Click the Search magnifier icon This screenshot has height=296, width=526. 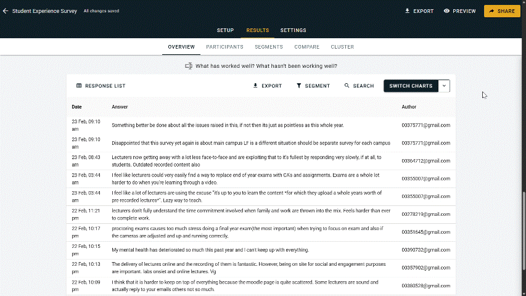click(x=347, y=86)
